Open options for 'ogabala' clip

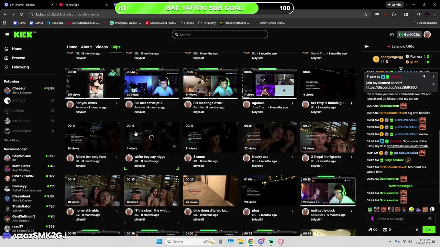[x=293, y=103]
